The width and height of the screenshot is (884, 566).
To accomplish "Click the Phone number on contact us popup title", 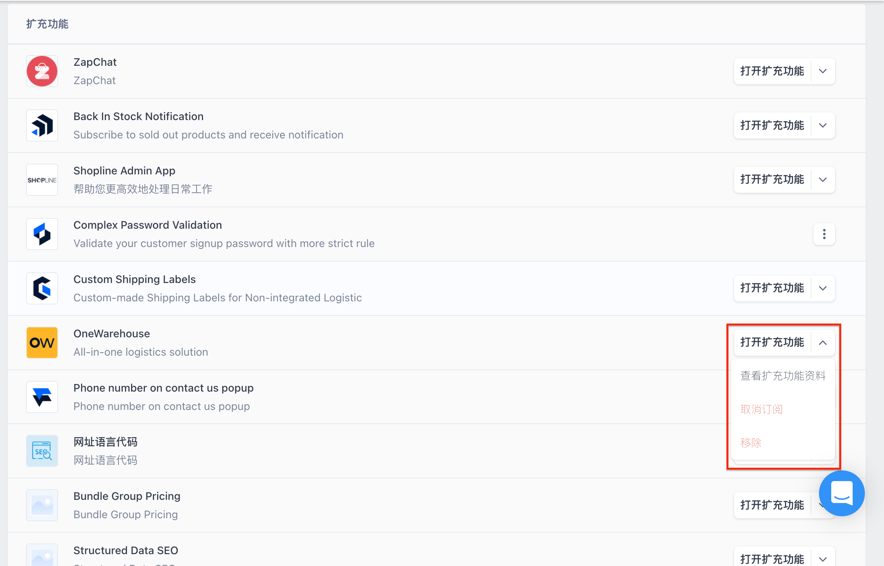I will [x=164, y=388].
